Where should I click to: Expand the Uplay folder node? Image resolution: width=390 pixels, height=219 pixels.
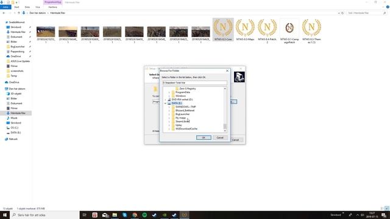pos(169,125)
